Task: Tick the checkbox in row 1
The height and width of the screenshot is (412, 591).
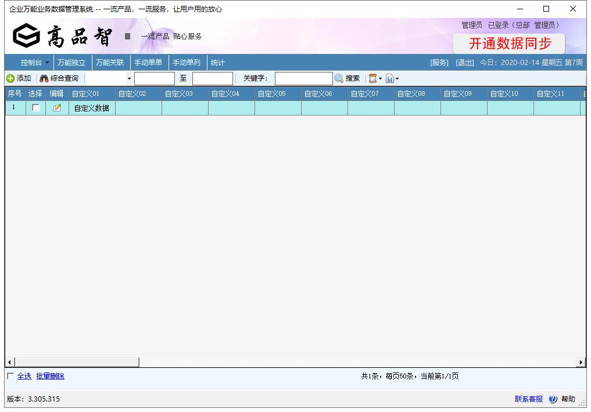Action: coord(35,107)
